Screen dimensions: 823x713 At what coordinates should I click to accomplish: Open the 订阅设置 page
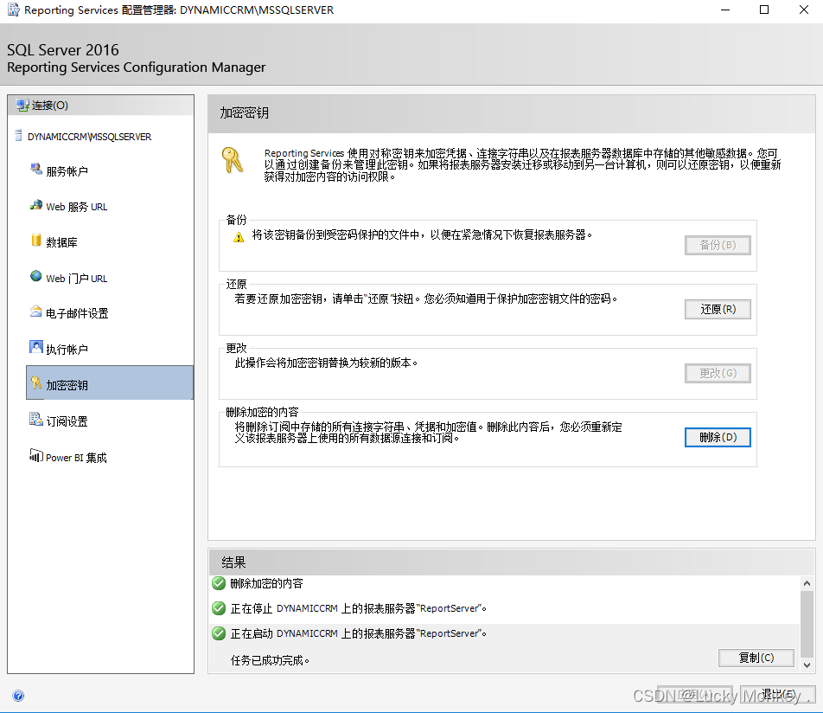pos(67,421)
